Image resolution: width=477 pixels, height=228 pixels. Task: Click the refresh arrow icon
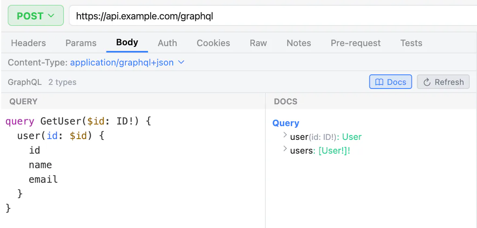(427, 82)
